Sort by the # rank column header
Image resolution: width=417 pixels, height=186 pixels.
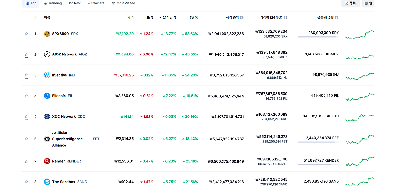tap(35, 18)
